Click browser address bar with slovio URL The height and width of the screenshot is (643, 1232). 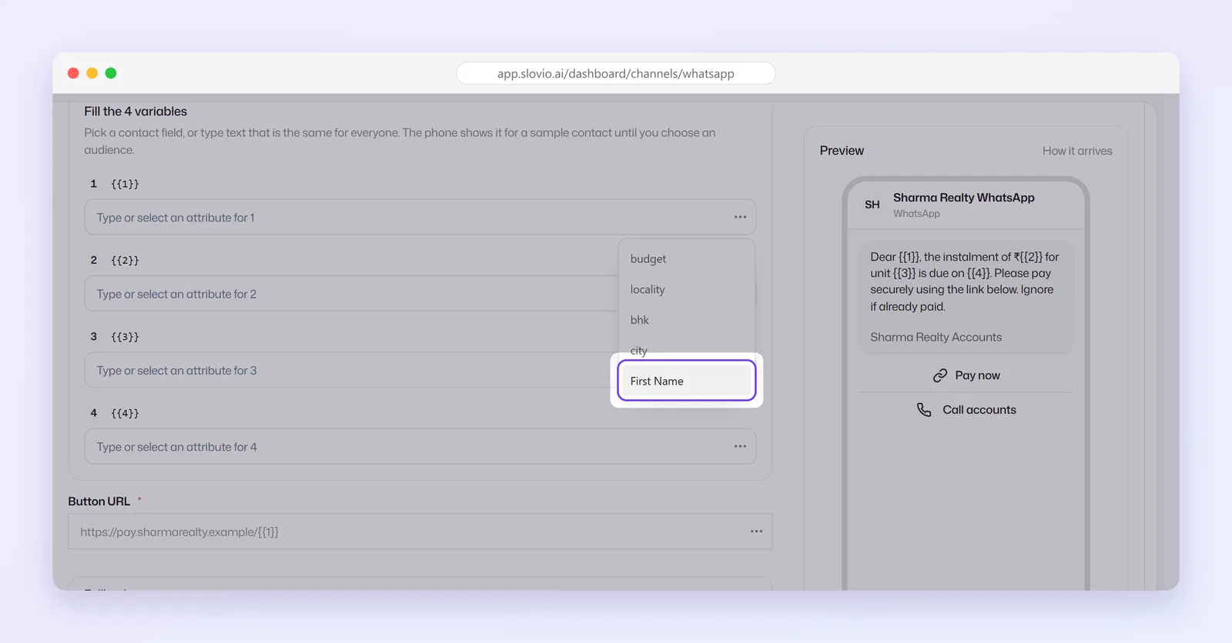616,73
